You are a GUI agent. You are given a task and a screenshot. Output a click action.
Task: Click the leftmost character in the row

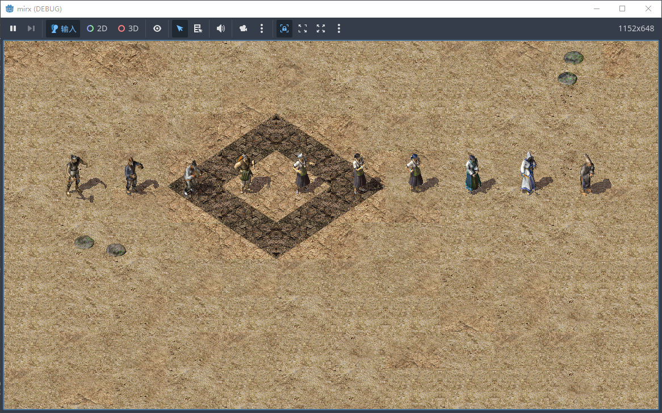tap(73, 174)
